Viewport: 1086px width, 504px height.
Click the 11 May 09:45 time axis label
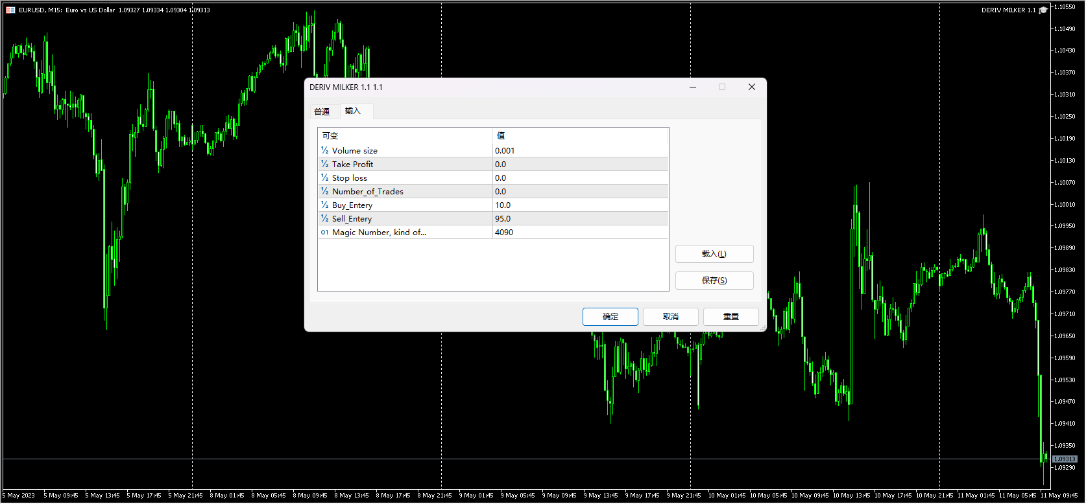(x=1059, y=495)
